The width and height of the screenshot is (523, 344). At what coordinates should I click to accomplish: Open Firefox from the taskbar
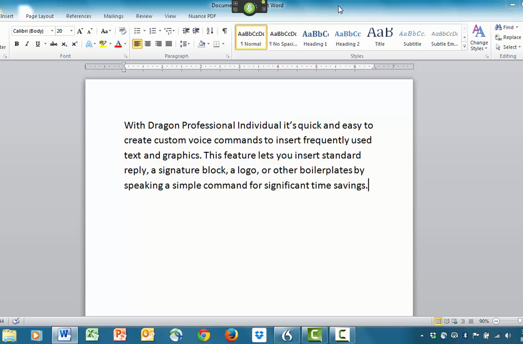(x=231, y=335)
